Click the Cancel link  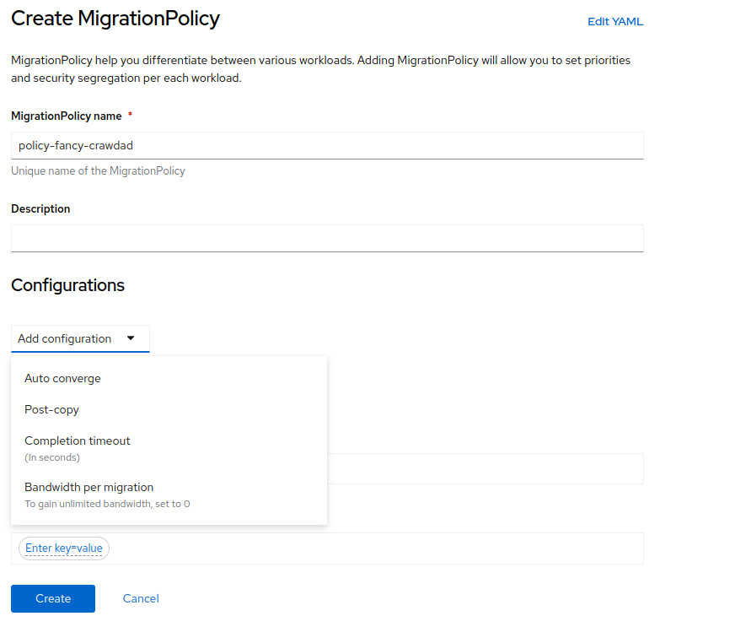(141, 598)
